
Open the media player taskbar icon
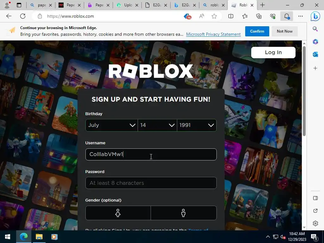[x=54, y=237]
